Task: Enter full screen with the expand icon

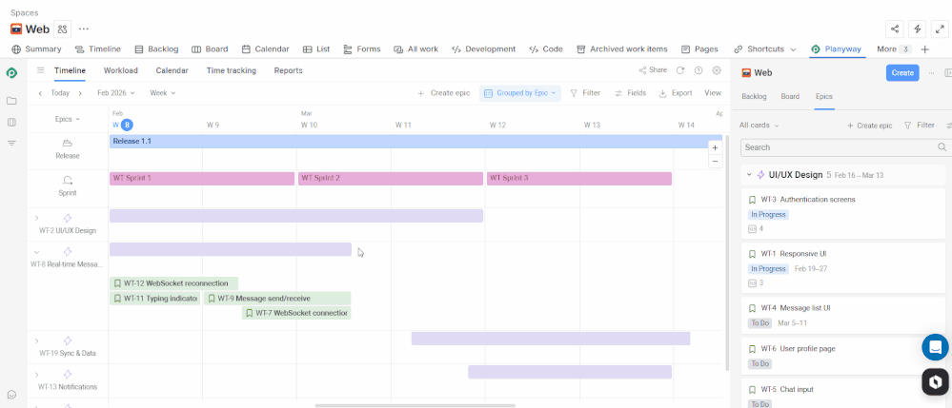Action: pyautogui.click(x=940, y=29)
